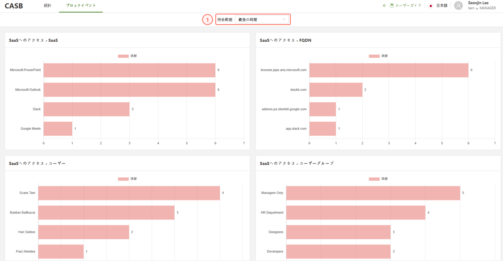Click the CASB logo
The height and width of the screenshot is (261, 503).
(14, 6)
